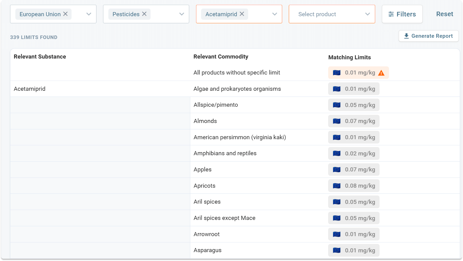
Task: Click the Reset link
Action: coord(444,14)
